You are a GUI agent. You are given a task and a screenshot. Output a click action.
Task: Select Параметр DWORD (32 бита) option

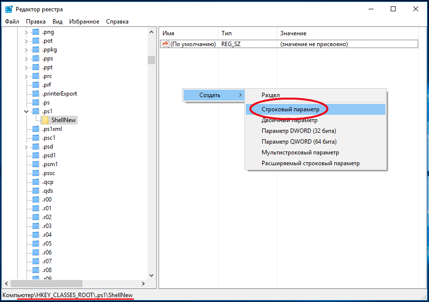(x=298, y=131)
